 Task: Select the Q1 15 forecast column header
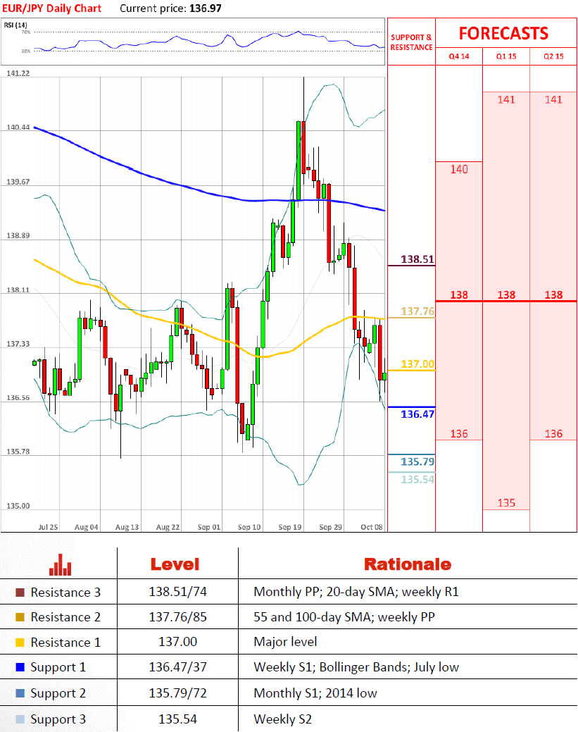(506, 56)
